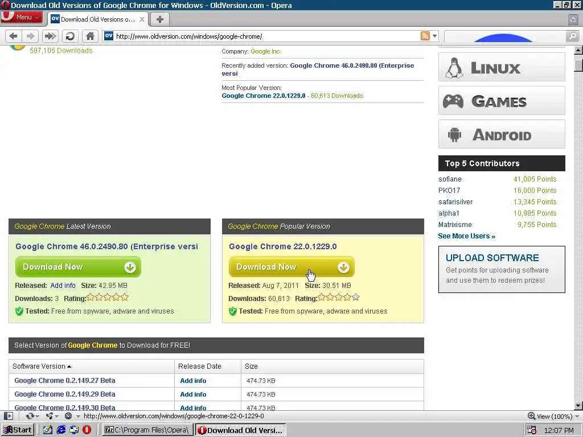Go to the Home page
This screenshot has width=583, height=437.
coord(89,36)
